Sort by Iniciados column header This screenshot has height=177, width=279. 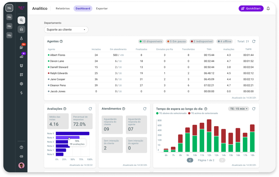pos(96,49)
